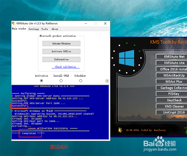Follow the Check validation link
Viewport: 187px width, 156px height.
pos(65,67)
